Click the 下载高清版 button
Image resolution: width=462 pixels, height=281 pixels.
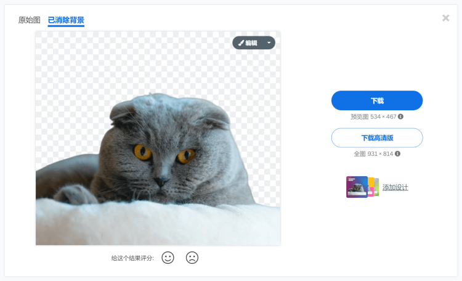(377, 137)
